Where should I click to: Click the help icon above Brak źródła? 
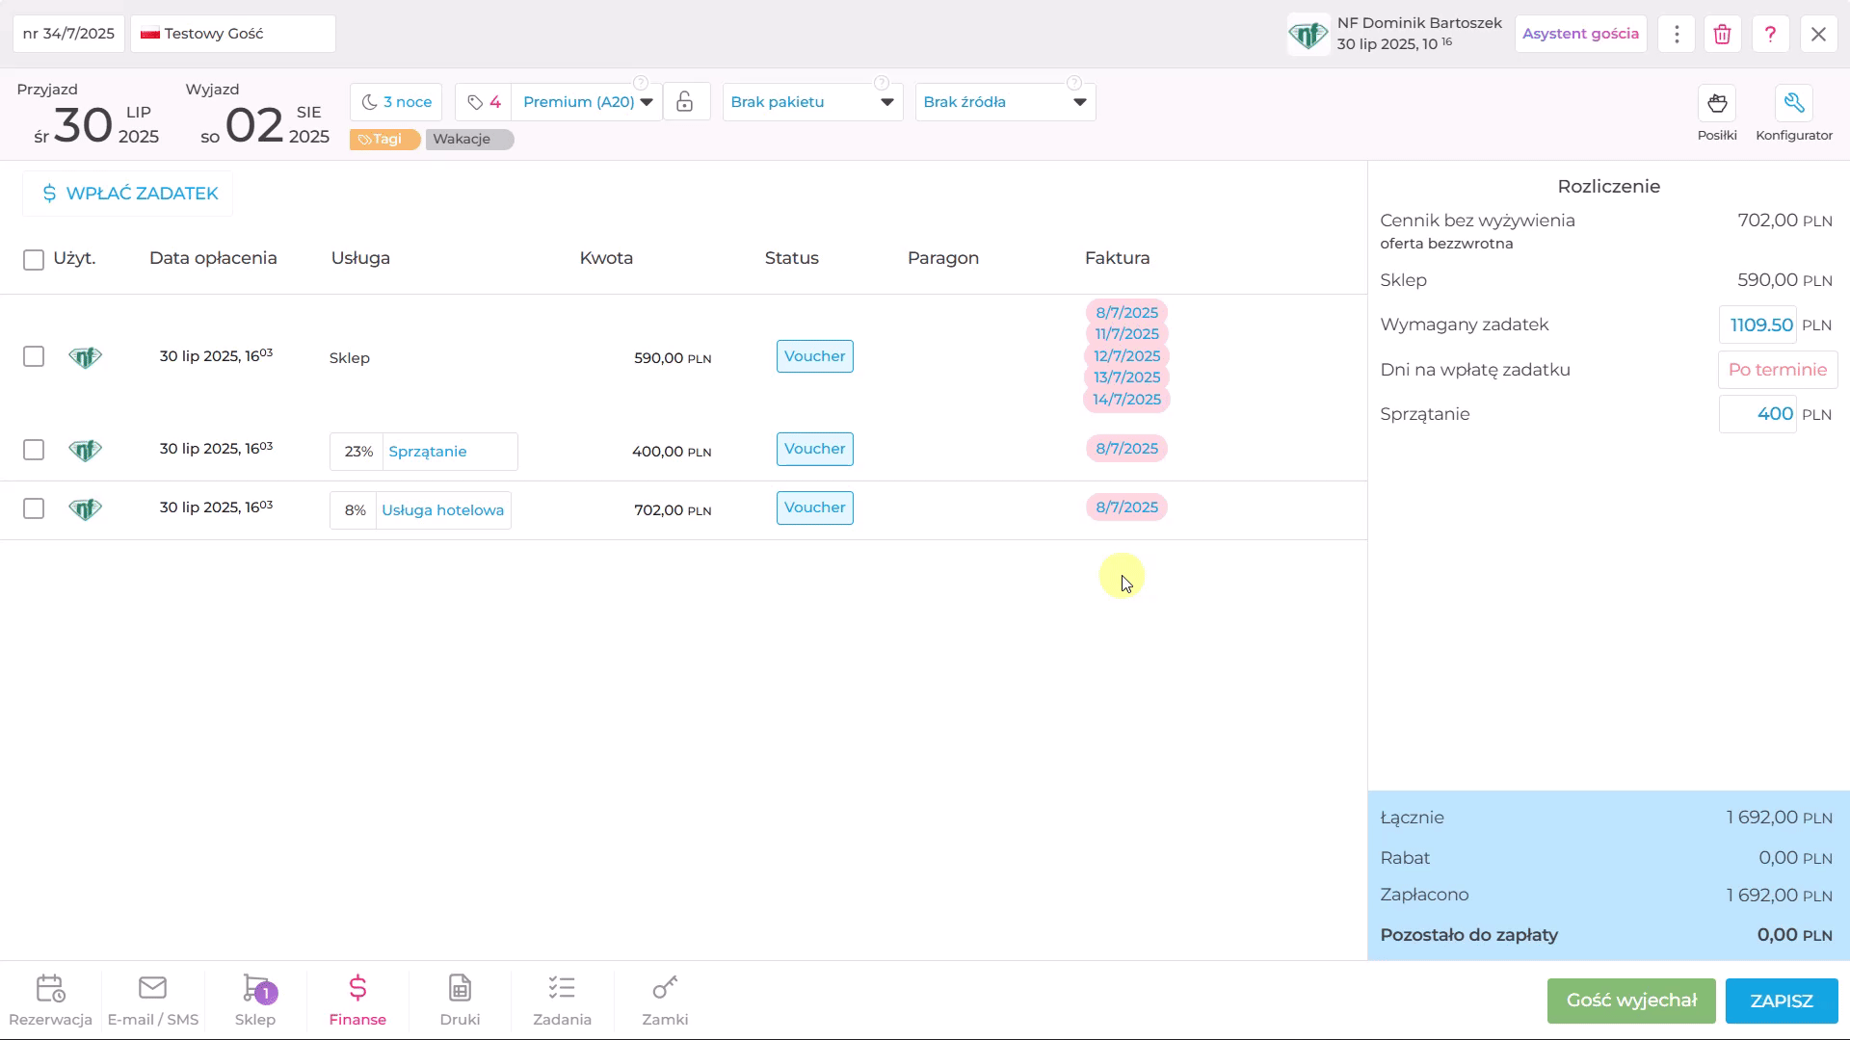(1074, 83)
